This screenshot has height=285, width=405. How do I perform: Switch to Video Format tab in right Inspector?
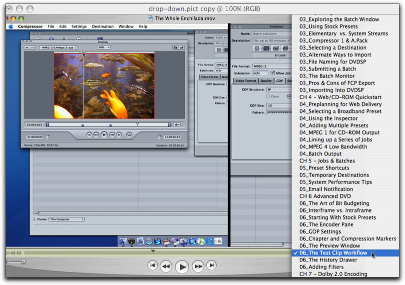[x=245, y=80]
